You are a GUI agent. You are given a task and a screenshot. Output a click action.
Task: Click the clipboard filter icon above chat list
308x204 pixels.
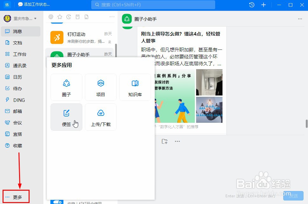click(x=78, y=17)
